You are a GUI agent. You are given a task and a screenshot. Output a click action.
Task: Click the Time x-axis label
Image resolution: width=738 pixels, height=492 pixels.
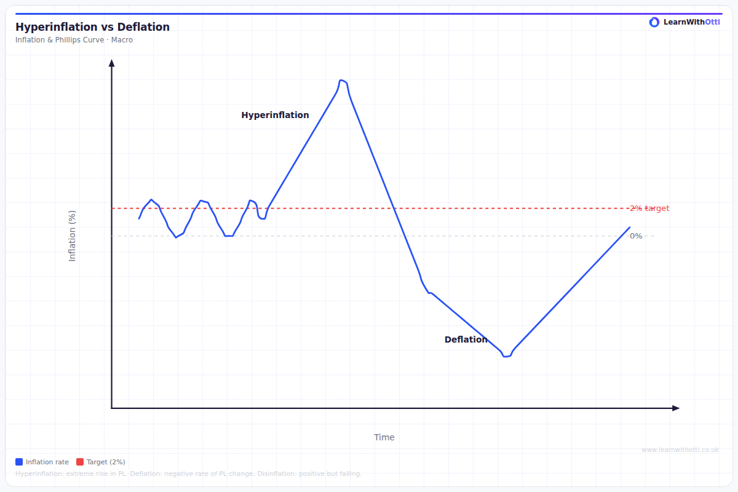384,437
